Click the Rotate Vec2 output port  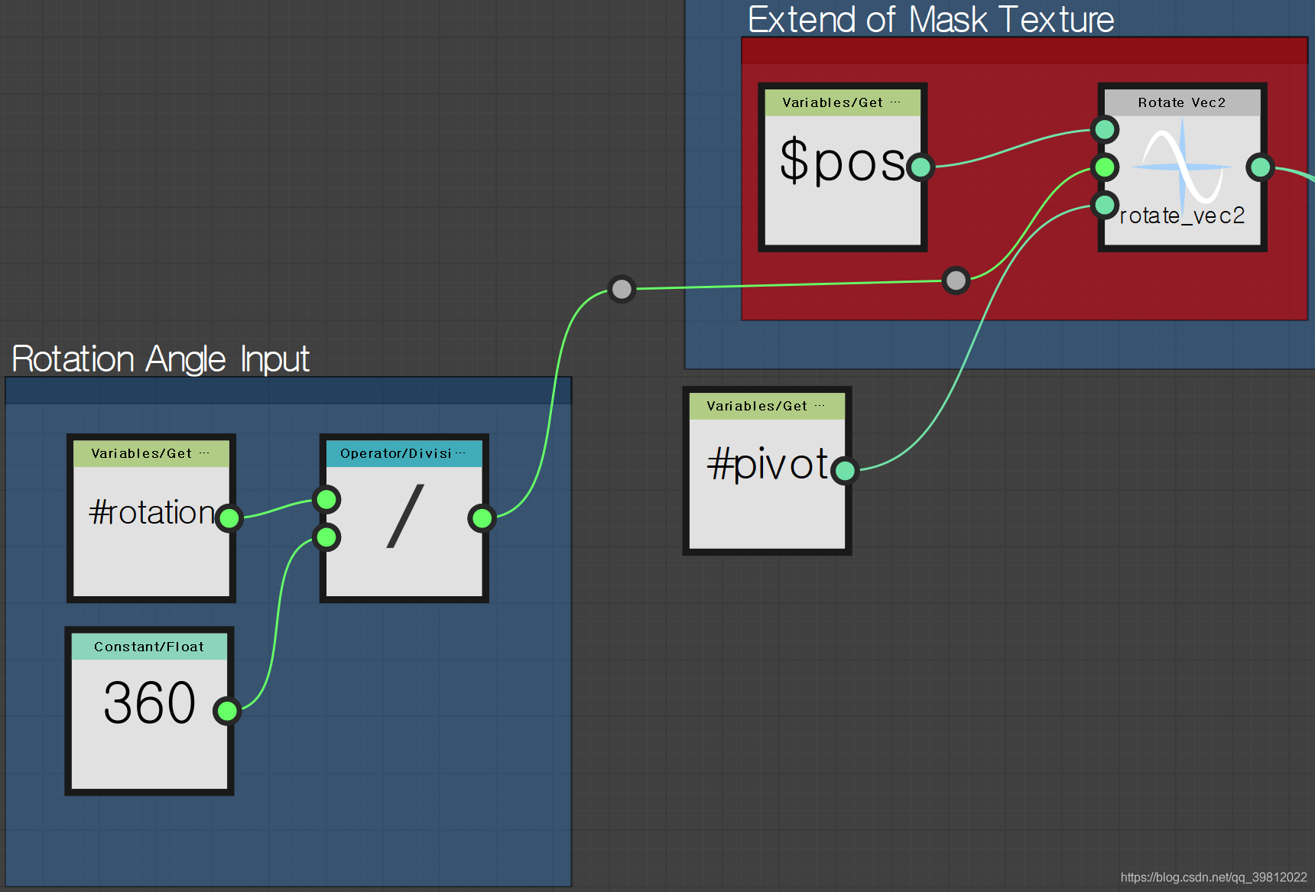point(1260,167)
